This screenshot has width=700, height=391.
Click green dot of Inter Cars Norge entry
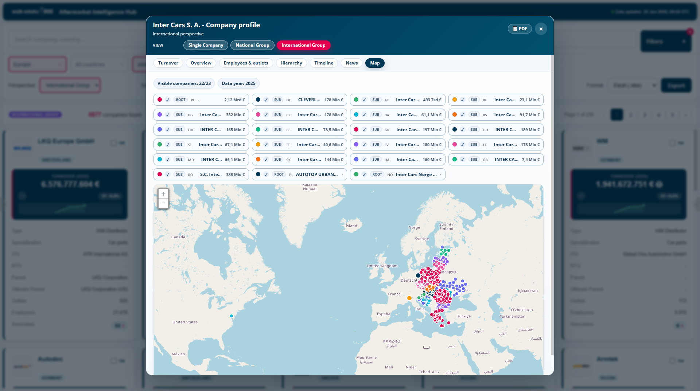pyautogui.click(x=356, y=174)
